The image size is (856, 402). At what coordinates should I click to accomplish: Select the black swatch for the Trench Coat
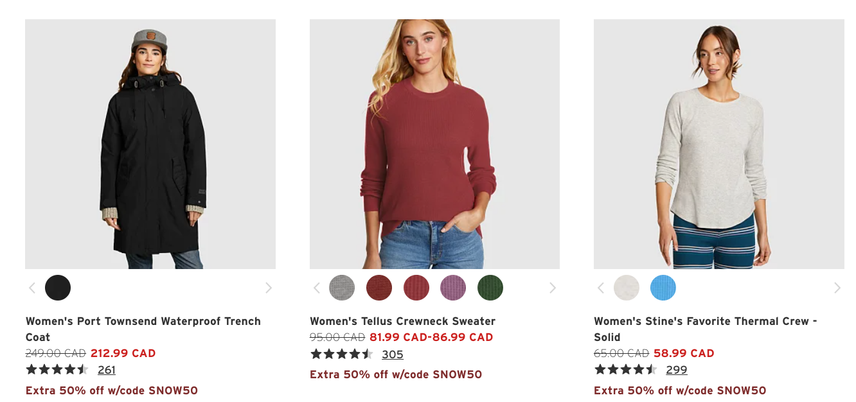coord(58,288)
